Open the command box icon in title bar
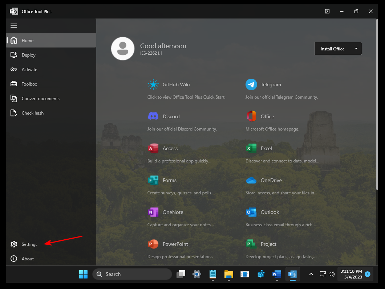Screen dimensions: 385x289 click(327, 11)
